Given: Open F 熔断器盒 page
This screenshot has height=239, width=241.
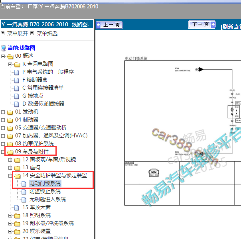Looking at the screenshot, I should 35,80.
